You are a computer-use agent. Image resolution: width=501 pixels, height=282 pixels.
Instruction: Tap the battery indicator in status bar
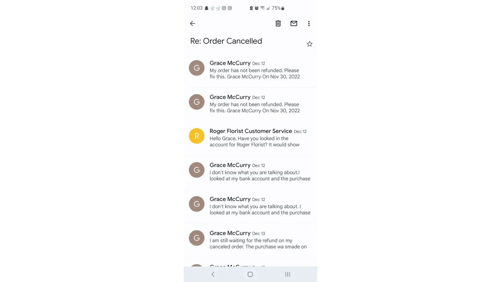(283, 8)
